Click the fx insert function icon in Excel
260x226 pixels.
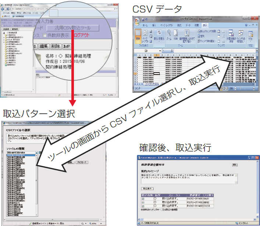click(x=172, y=50)
